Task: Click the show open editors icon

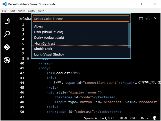Action: [x=148, y=18]
